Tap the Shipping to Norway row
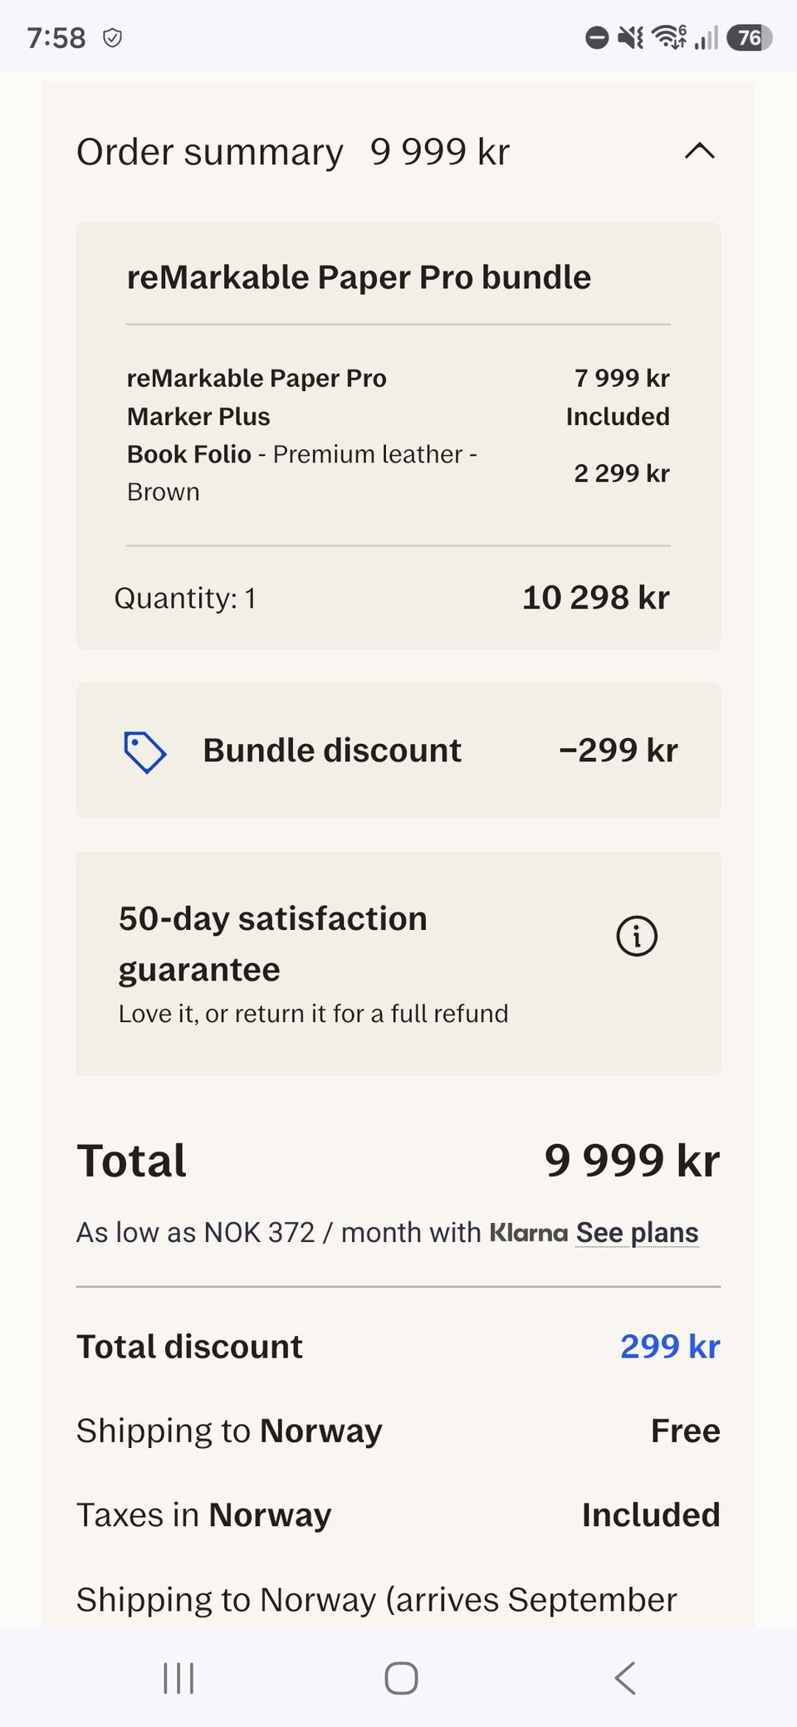The image size is (797, 1727). [x=398, y=1431]
